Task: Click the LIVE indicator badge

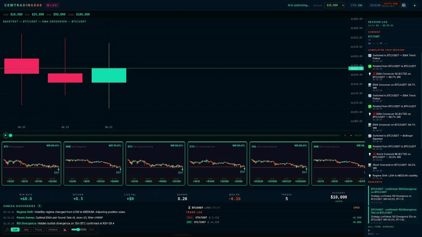Action: click(52, 5)
